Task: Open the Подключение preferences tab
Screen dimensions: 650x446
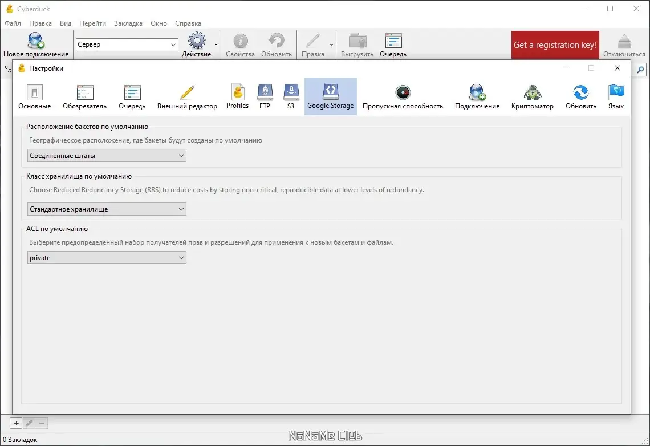Action: click(x=477, y=96)
